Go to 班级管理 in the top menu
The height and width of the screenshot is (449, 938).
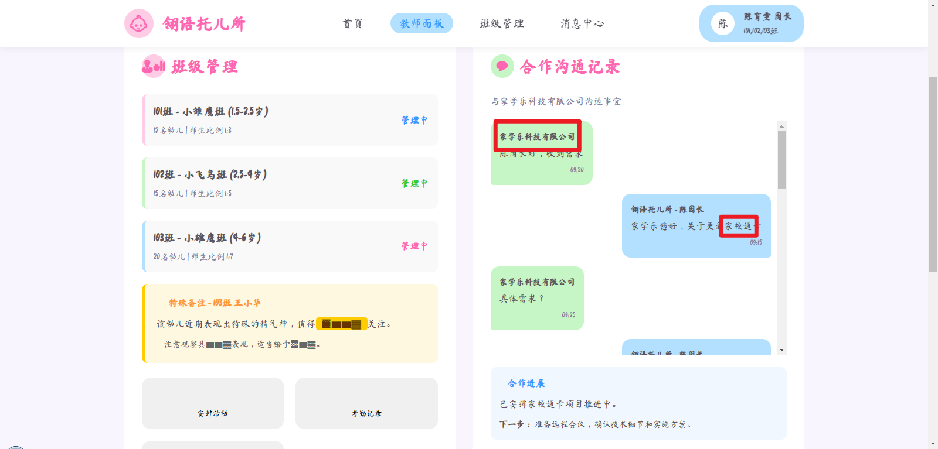pos(502,23)
